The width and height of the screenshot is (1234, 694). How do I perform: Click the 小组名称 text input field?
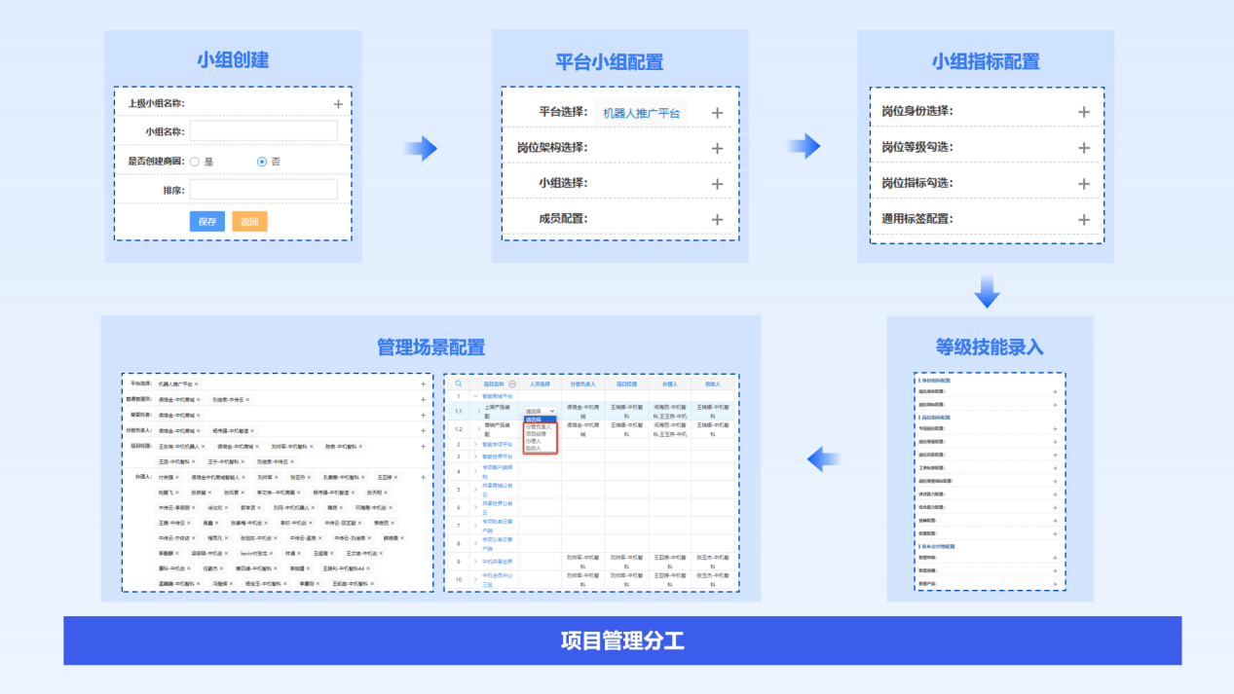pyautogui.click(x=263, y=131)
